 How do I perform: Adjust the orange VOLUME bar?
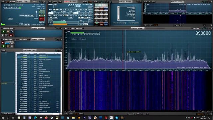coord(66,24)
